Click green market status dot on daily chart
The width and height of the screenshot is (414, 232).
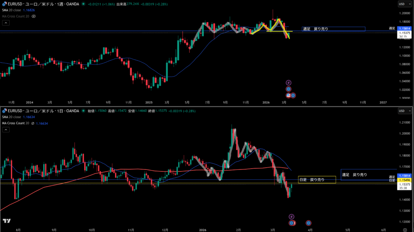[83, 111]
